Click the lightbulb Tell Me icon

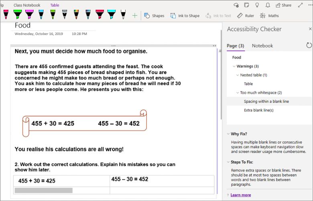click(257, 5)
